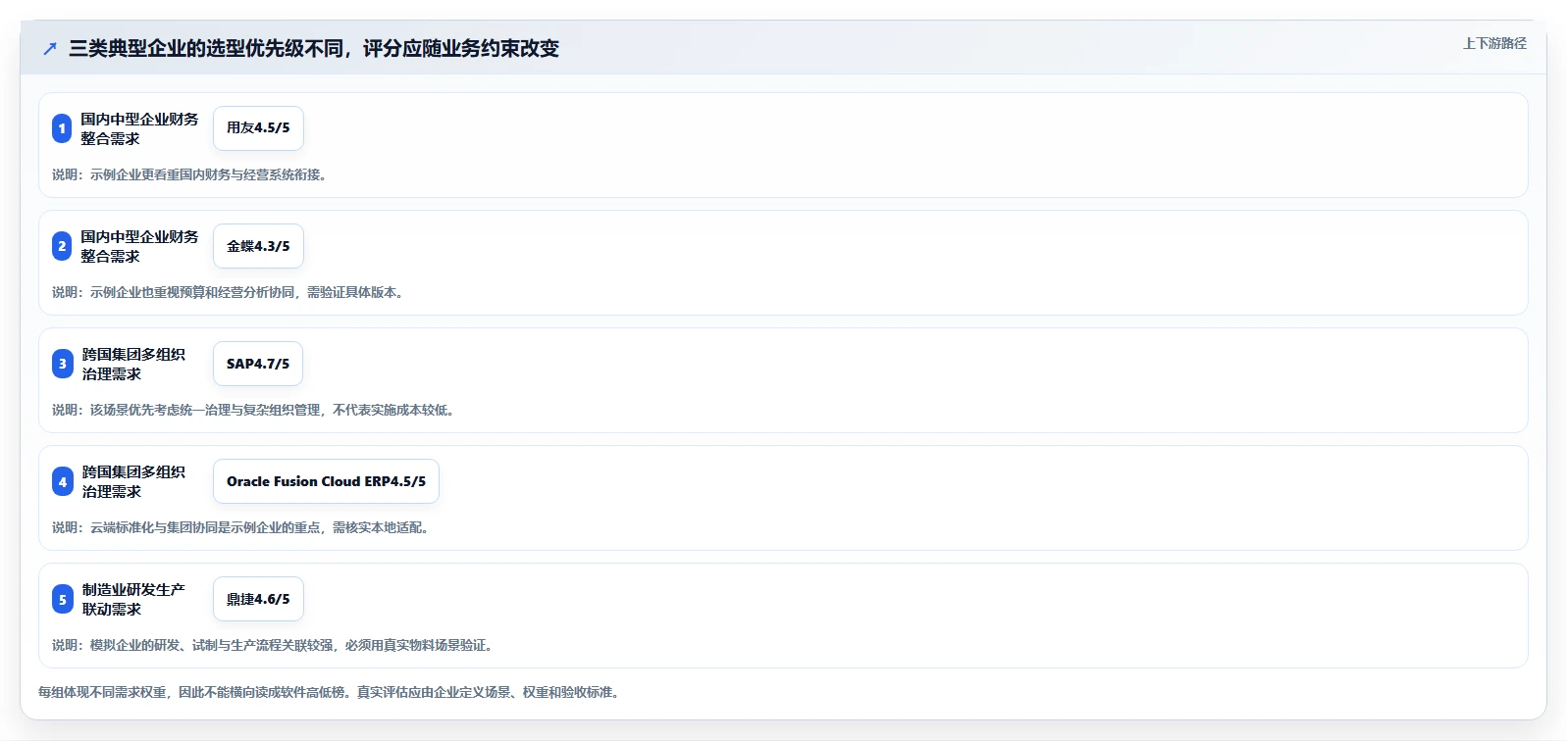Select step badge number 3
The image size is (1567, 741).
coord(63,364)
